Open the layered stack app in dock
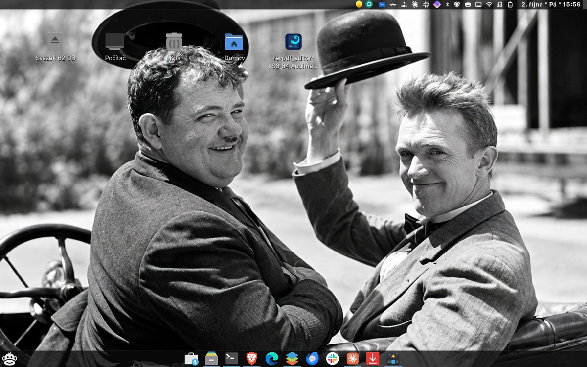587x367 pixels. click(292, 358)
